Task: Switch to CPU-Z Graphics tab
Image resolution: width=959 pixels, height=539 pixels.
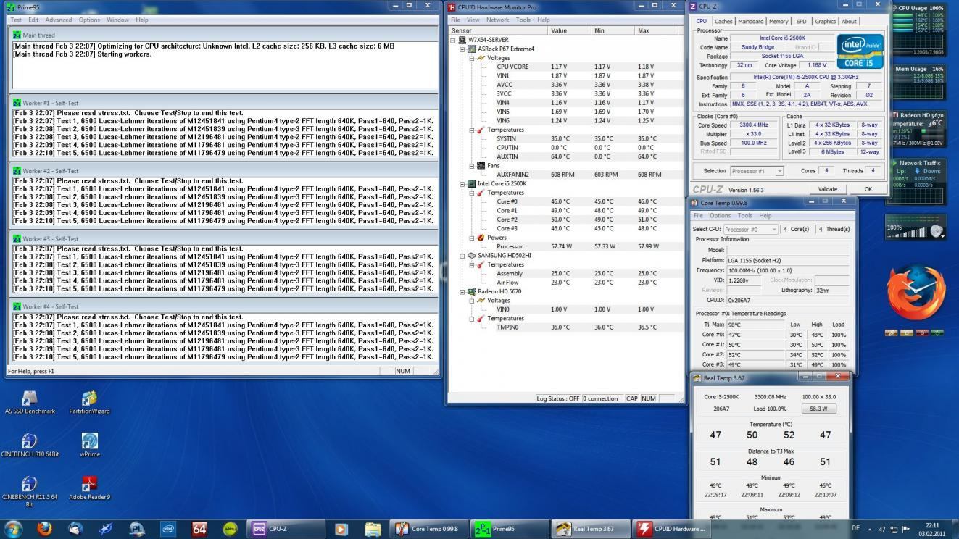Action: point(825,21)
